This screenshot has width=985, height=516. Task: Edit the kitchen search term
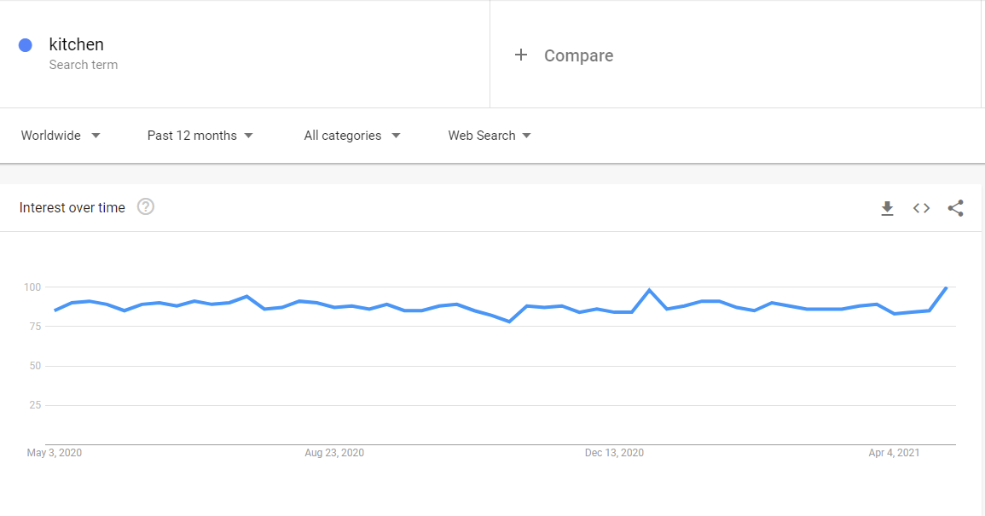tap(77, 44)
